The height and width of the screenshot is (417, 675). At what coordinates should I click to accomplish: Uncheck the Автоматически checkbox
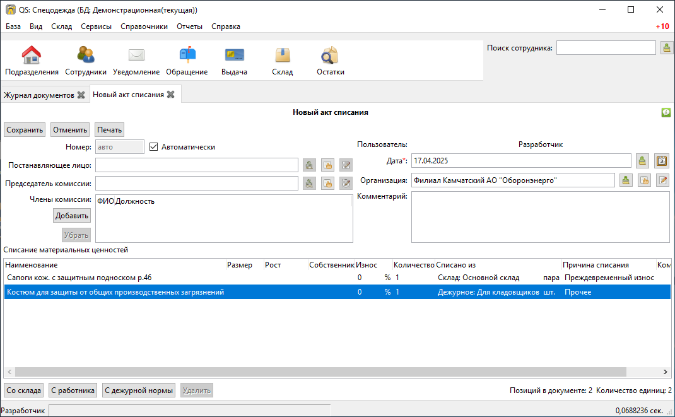tap(153, 147)
